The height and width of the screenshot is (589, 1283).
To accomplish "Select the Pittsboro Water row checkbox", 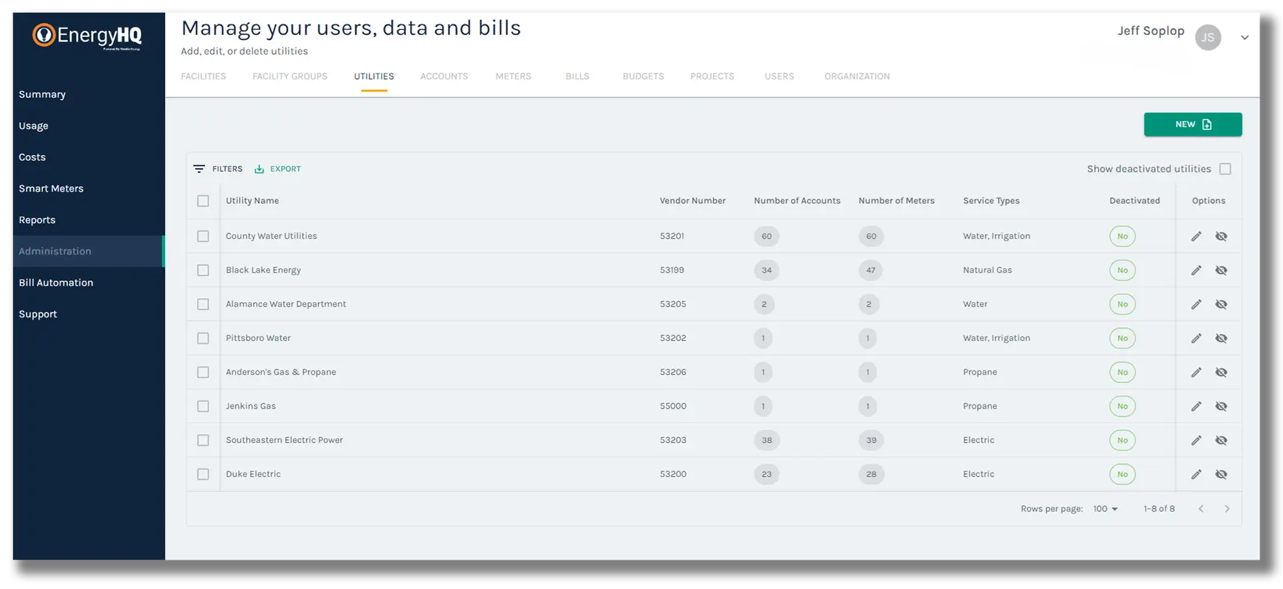I will click(203, 338).
